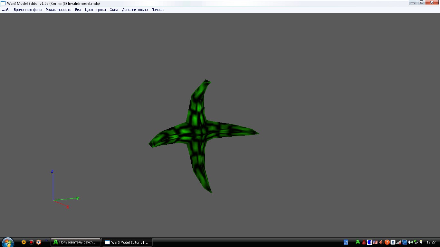Open the Дополнительно menu
Viewport: 440px width, 247px height.
click(x=135, y=10)
